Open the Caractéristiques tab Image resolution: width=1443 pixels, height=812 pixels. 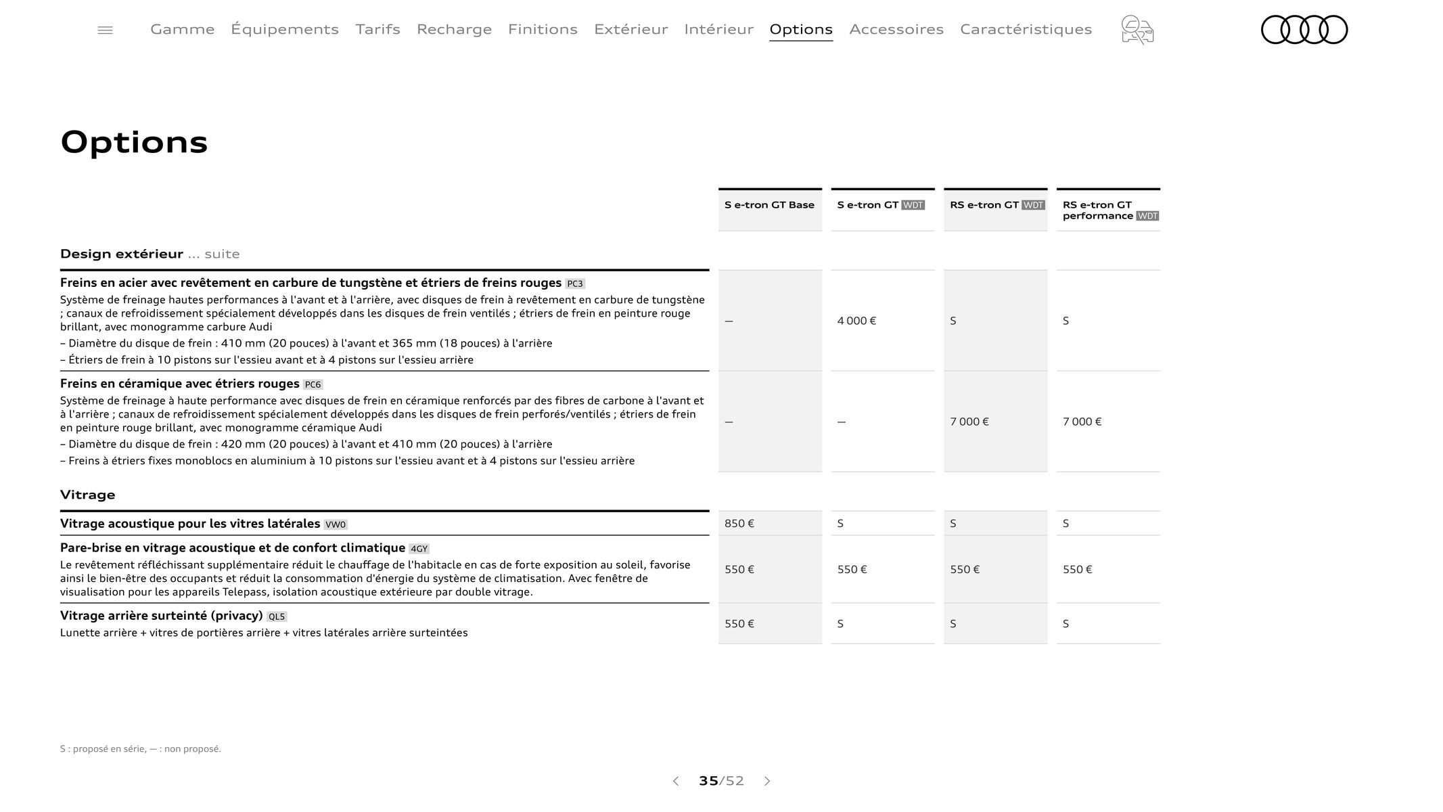point(1026,29)
